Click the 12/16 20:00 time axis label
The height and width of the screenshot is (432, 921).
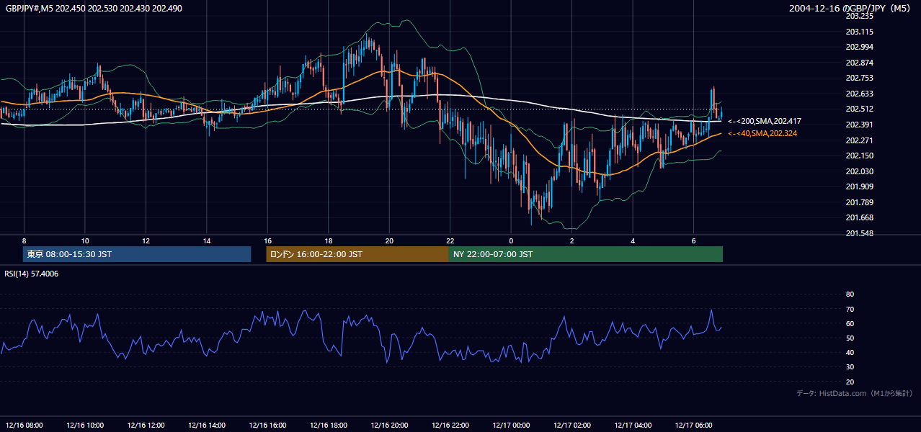(389, 425)
